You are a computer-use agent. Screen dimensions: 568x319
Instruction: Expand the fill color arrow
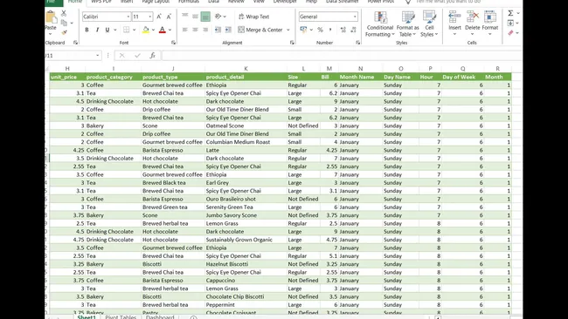153,30
